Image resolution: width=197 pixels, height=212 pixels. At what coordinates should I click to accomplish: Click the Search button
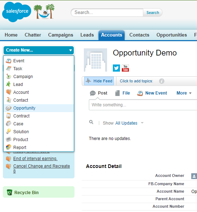[x=153, y=13]
